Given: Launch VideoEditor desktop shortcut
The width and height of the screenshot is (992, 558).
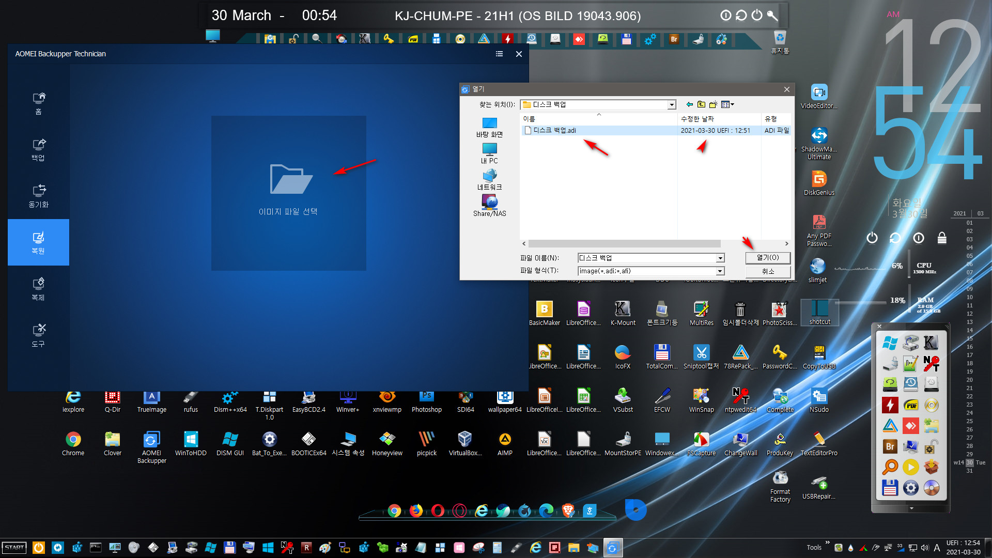Looking at the screenshot, I should coord(819,97).
